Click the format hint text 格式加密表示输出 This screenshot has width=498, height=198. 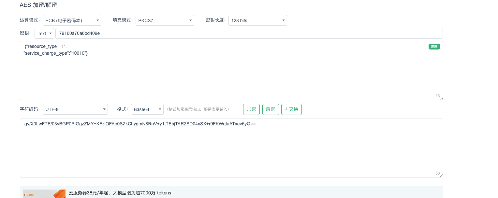point(198,109)
